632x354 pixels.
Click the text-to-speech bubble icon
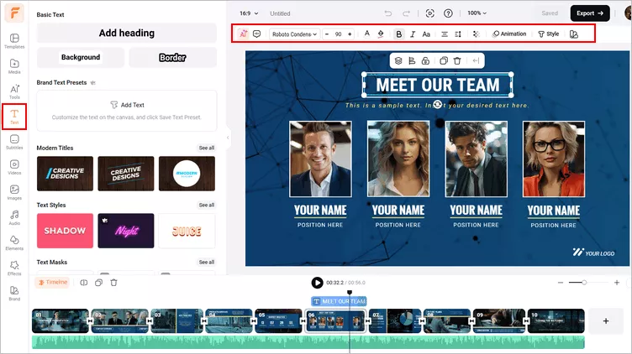pyautogui.click(x=257, y=34)
